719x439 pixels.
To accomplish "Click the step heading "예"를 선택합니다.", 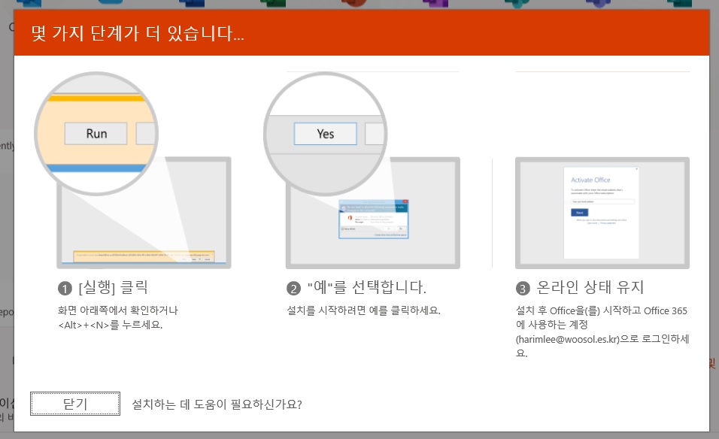I will click(367, 287).
